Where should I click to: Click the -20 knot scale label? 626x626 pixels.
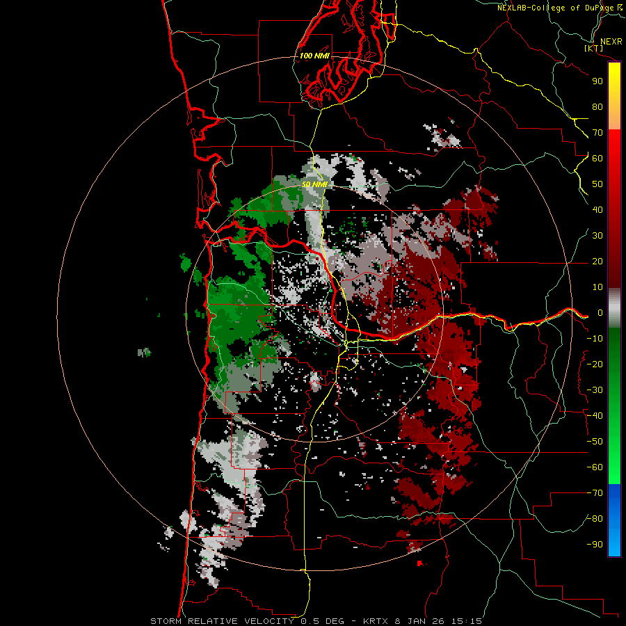point(595,364)
